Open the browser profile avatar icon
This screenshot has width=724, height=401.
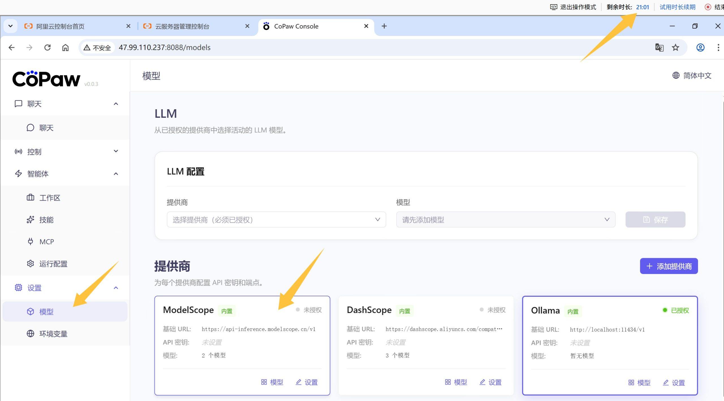click(700, 48)
